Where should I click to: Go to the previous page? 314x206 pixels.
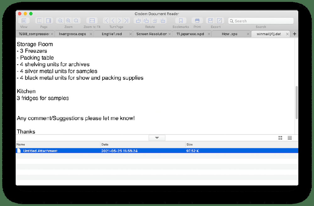click(113, 21)
